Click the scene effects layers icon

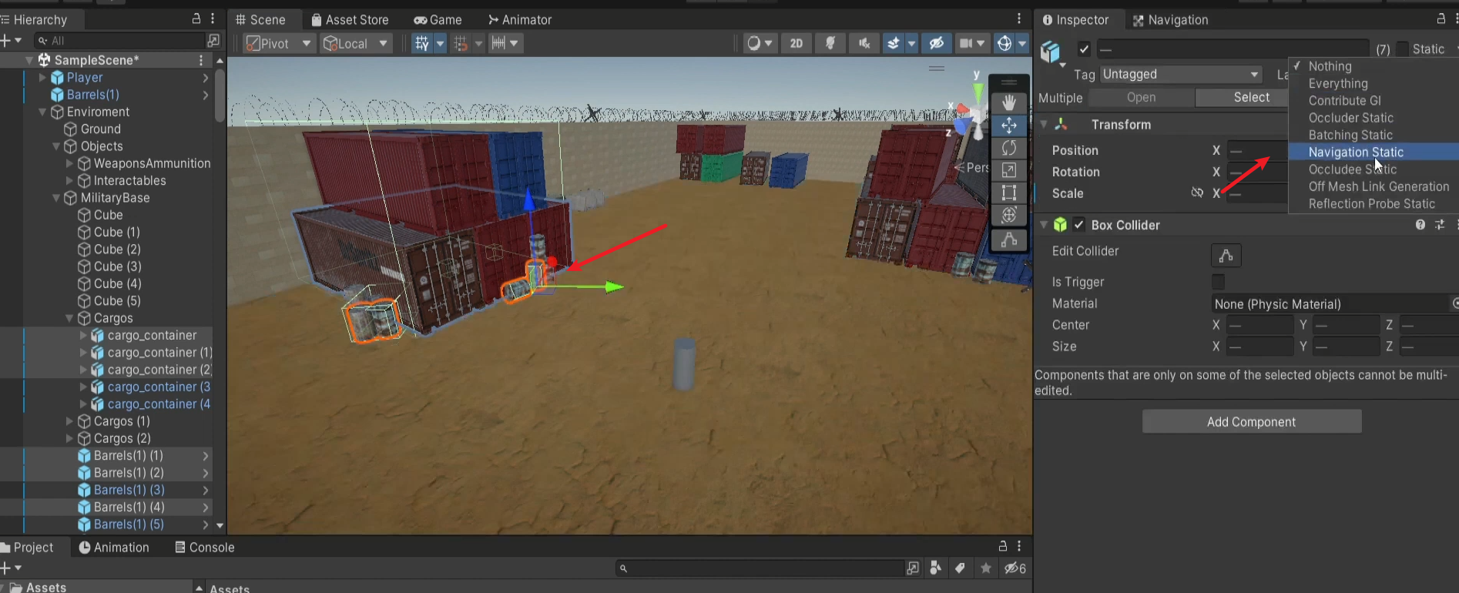pos(893,43)
